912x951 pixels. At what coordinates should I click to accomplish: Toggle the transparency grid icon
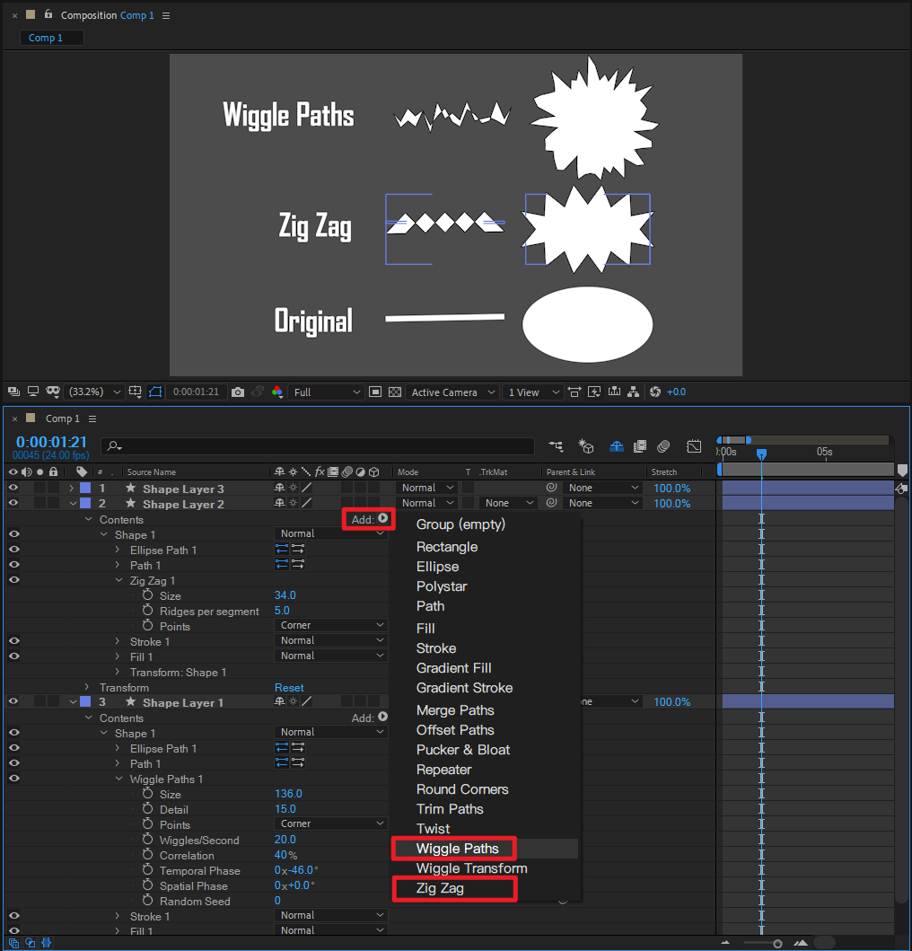tap(394, 392)
